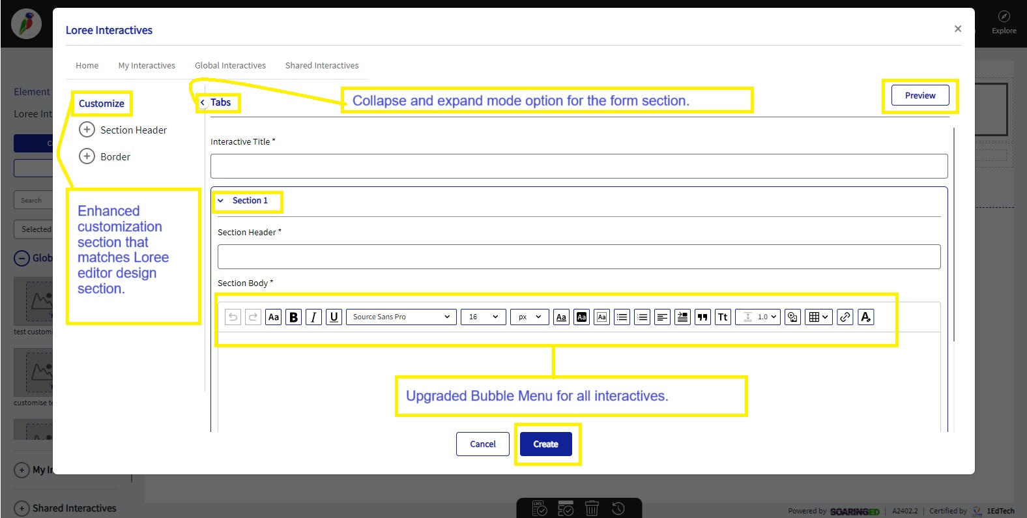
Task: Click the insert link icon
Action: click(x=845, y=317)
